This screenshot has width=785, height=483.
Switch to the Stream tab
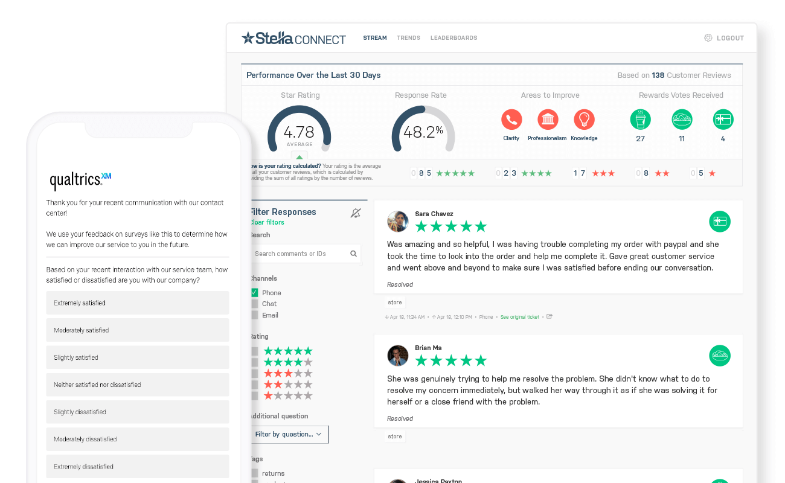click(375, 38)
